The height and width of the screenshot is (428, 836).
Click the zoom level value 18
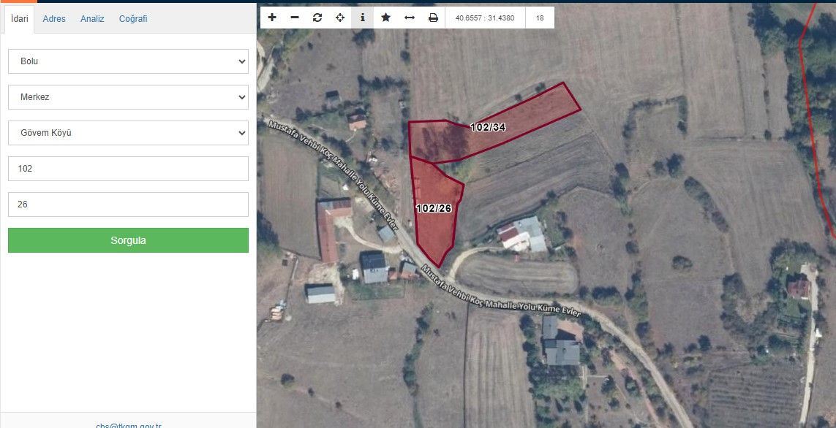pyautogui.click(x=540, y=18)
